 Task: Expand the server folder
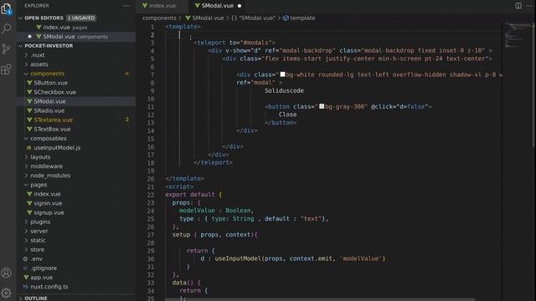(39, 231)
